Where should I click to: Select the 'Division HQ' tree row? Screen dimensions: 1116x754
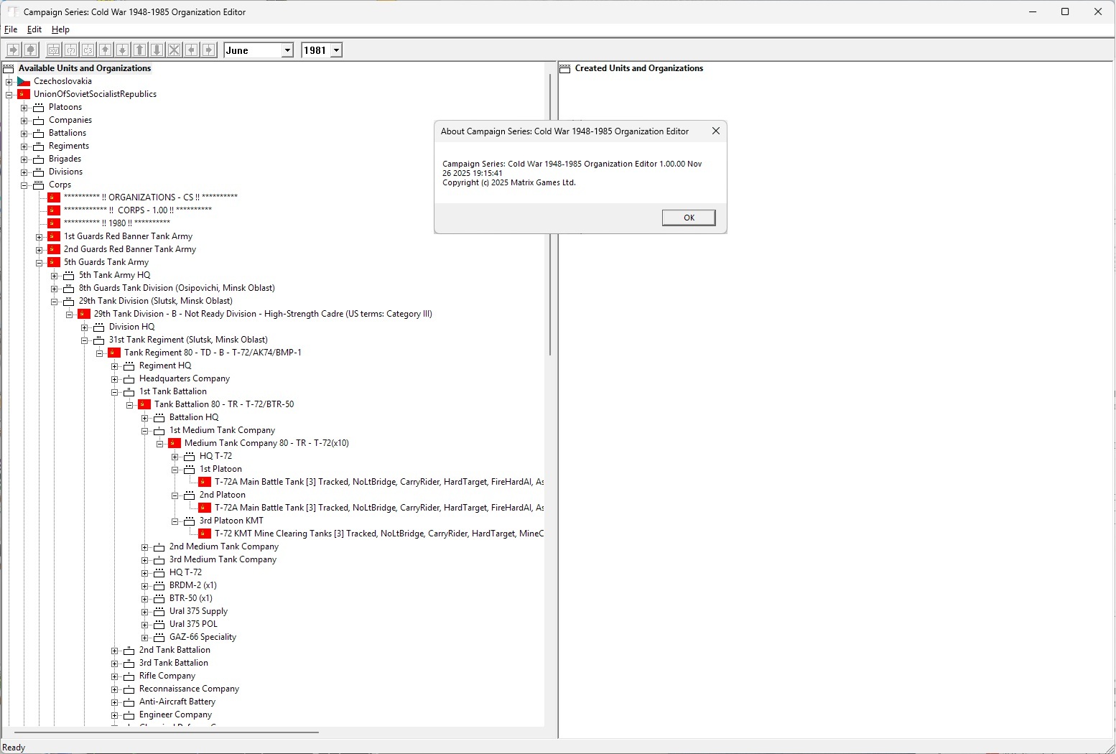[131, 327]
